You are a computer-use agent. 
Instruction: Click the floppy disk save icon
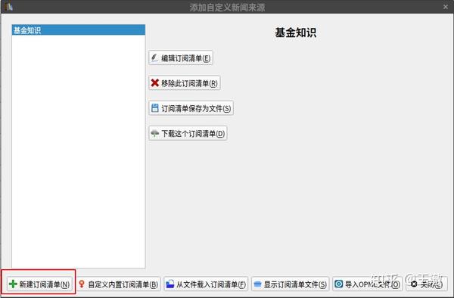pyautogui.click(x=155, y=108)
